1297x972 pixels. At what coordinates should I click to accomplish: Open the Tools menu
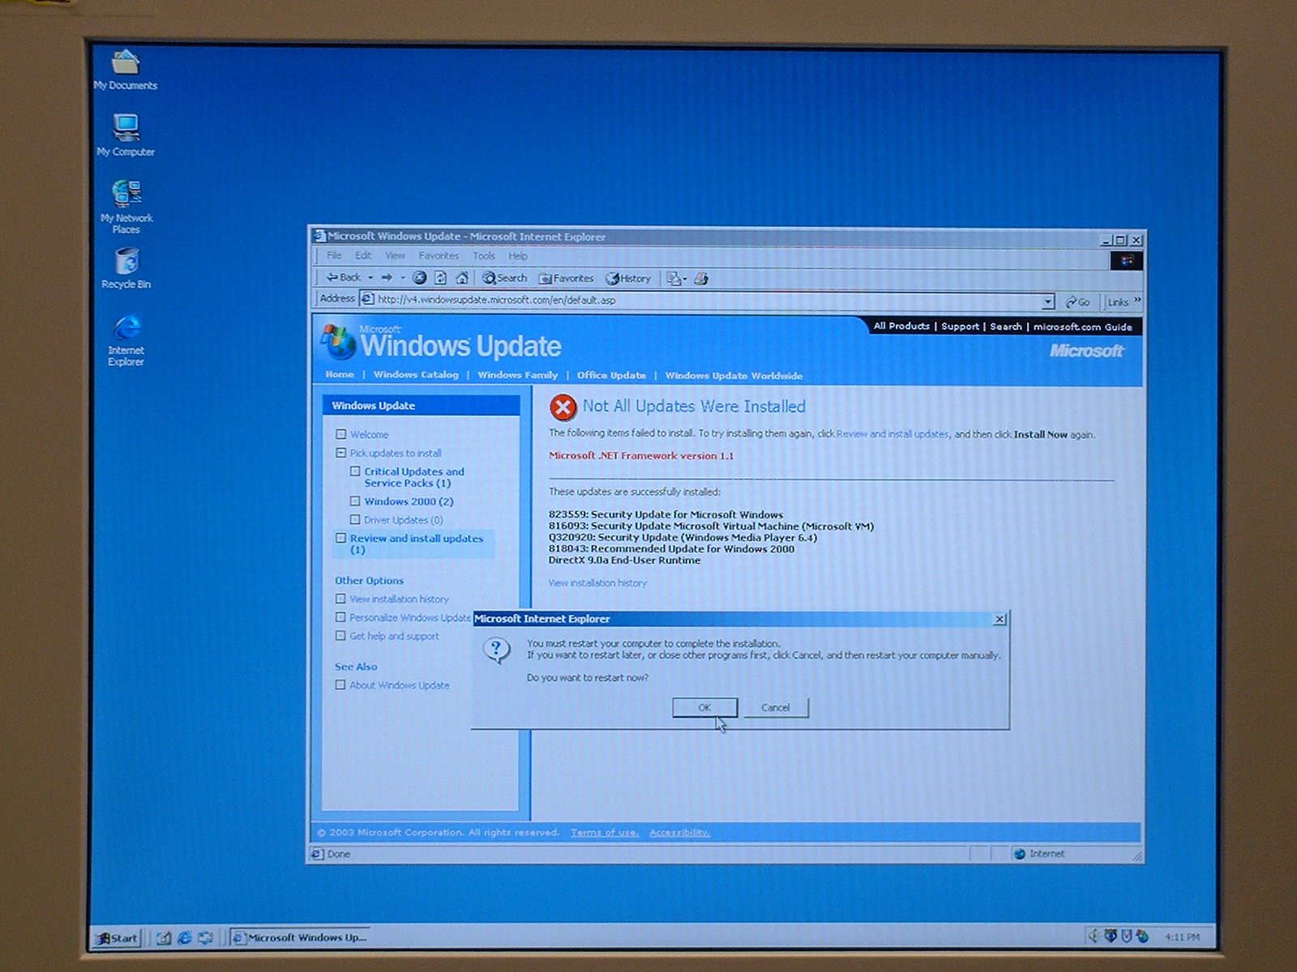484,256
